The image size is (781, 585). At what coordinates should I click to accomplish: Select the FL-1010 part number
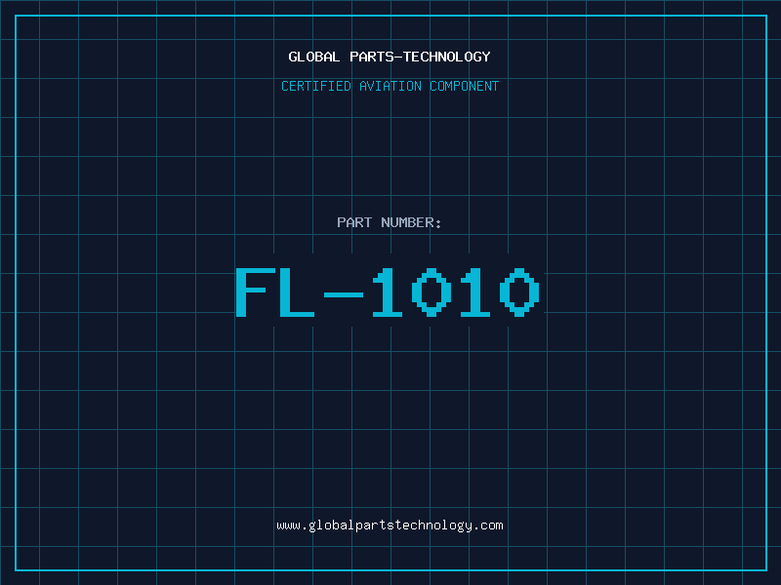click(388, 292)
